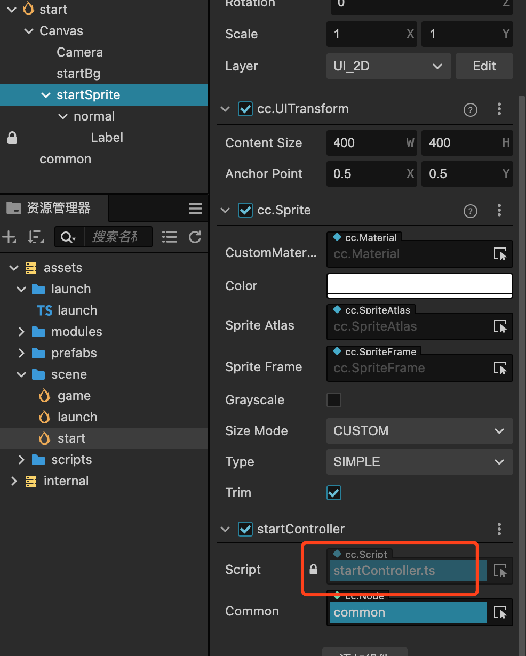Screen dimensions: 526x656
Task: Open cc.UITransform help documentation
Action: coord(470,109)
